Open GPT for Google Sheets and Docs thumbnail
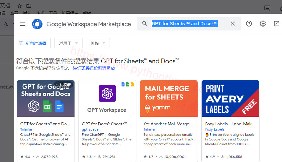The height and width of the screenshot is (162, 282). coord(46,99)
